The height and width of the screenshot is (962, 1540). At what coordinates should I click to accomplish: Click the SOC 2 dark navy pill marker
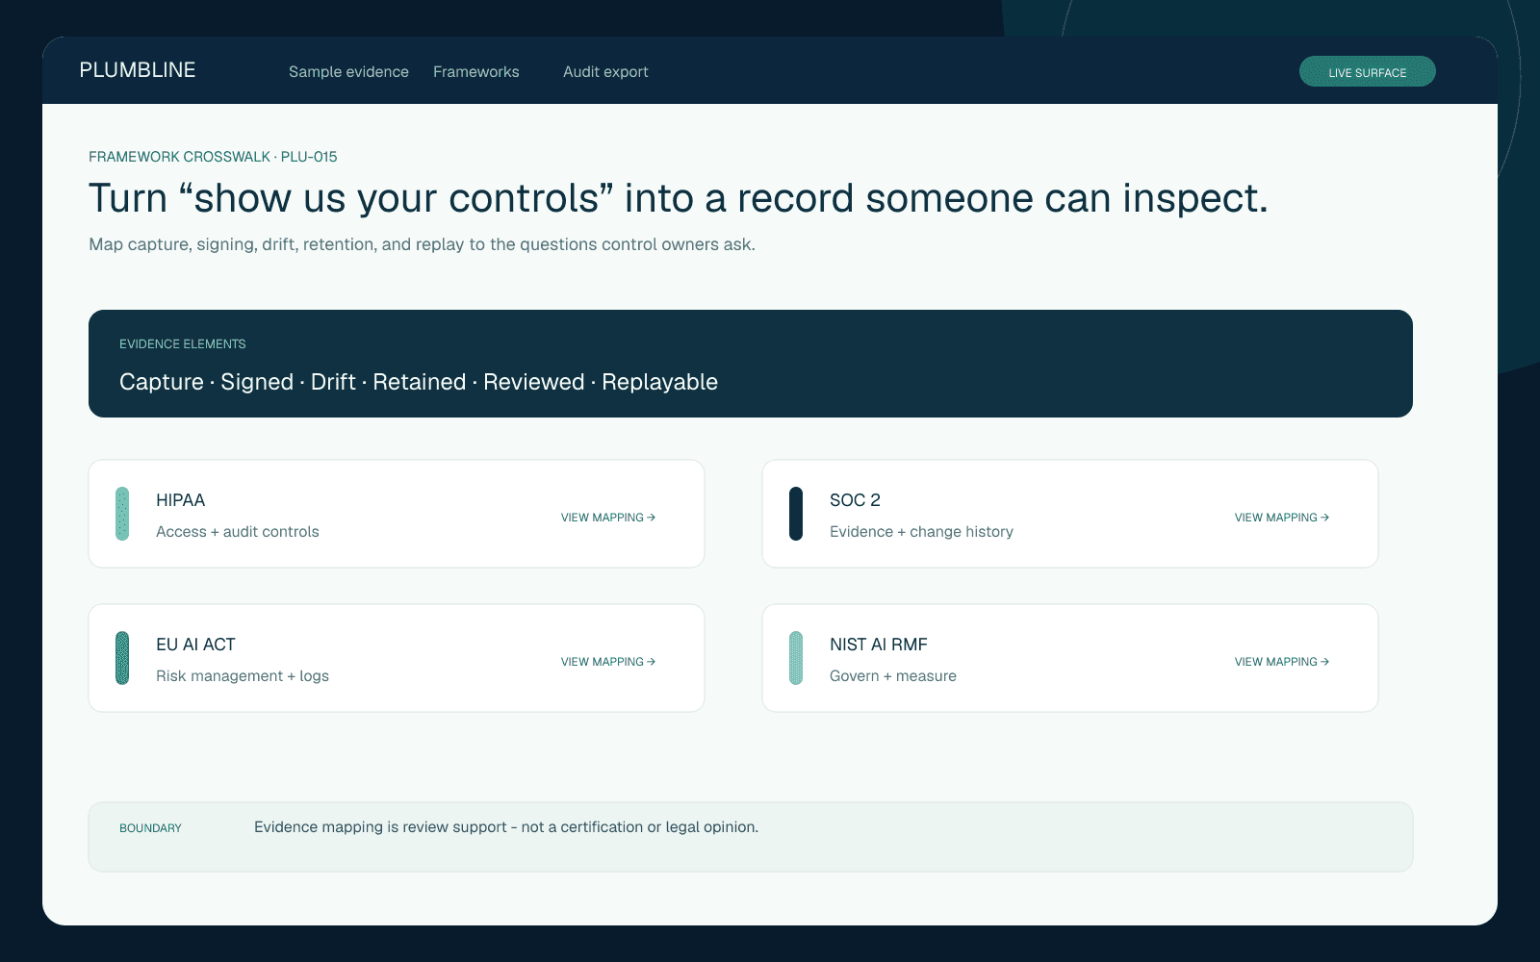(796, 514)
